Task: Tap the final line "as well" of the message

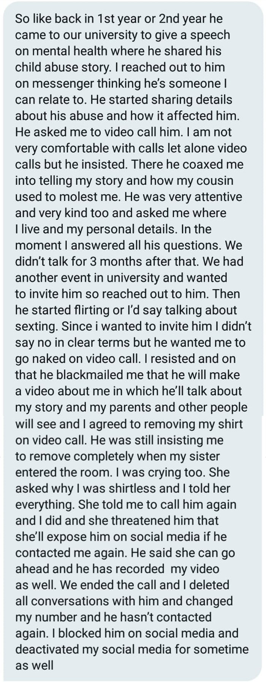Action: click(x=34, y=666)
